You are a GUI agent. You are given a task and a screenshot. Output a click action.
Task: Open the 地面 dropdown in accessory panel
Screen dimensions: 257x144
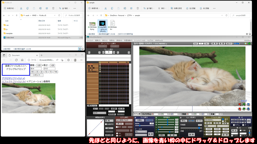click(210, 126)
